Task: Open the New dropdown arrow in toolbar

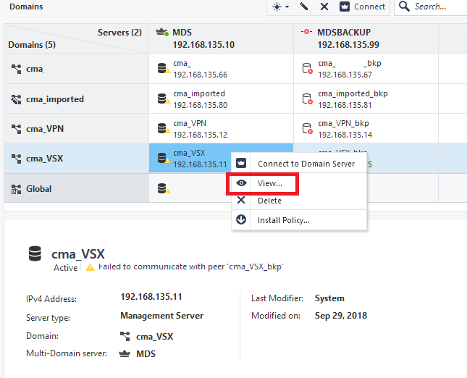Action: (287, 7)
